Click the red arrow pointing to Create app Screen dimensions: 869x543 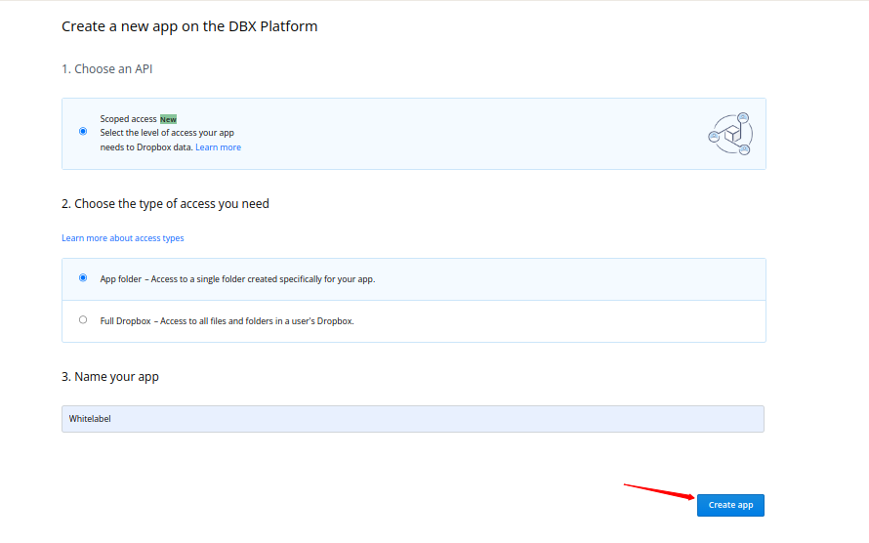pos(659,490)
